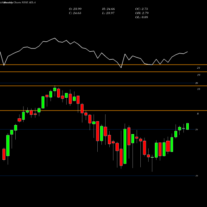Click the chart title ending in NYSE AEL-A

pos(18,2)
